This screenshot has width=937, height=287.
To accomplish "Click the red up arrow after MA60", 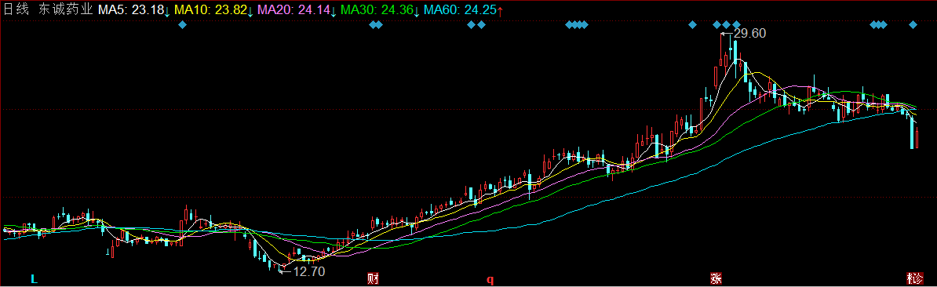I will (500, 10).
